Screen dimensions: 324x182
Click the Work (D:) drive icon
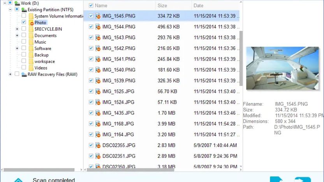click(x=17, y=3)
